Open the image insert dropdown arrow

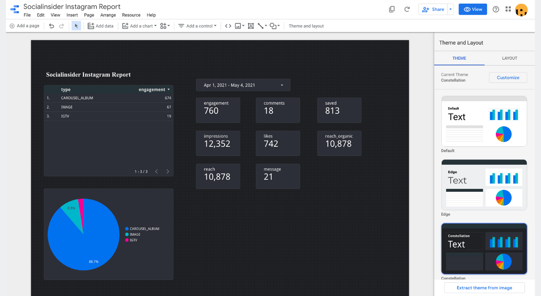[x=243, y=26]
